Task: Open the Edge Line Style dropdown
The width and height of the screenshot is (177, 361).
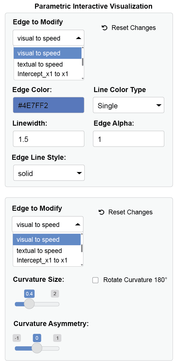Action: coord(49,173)
